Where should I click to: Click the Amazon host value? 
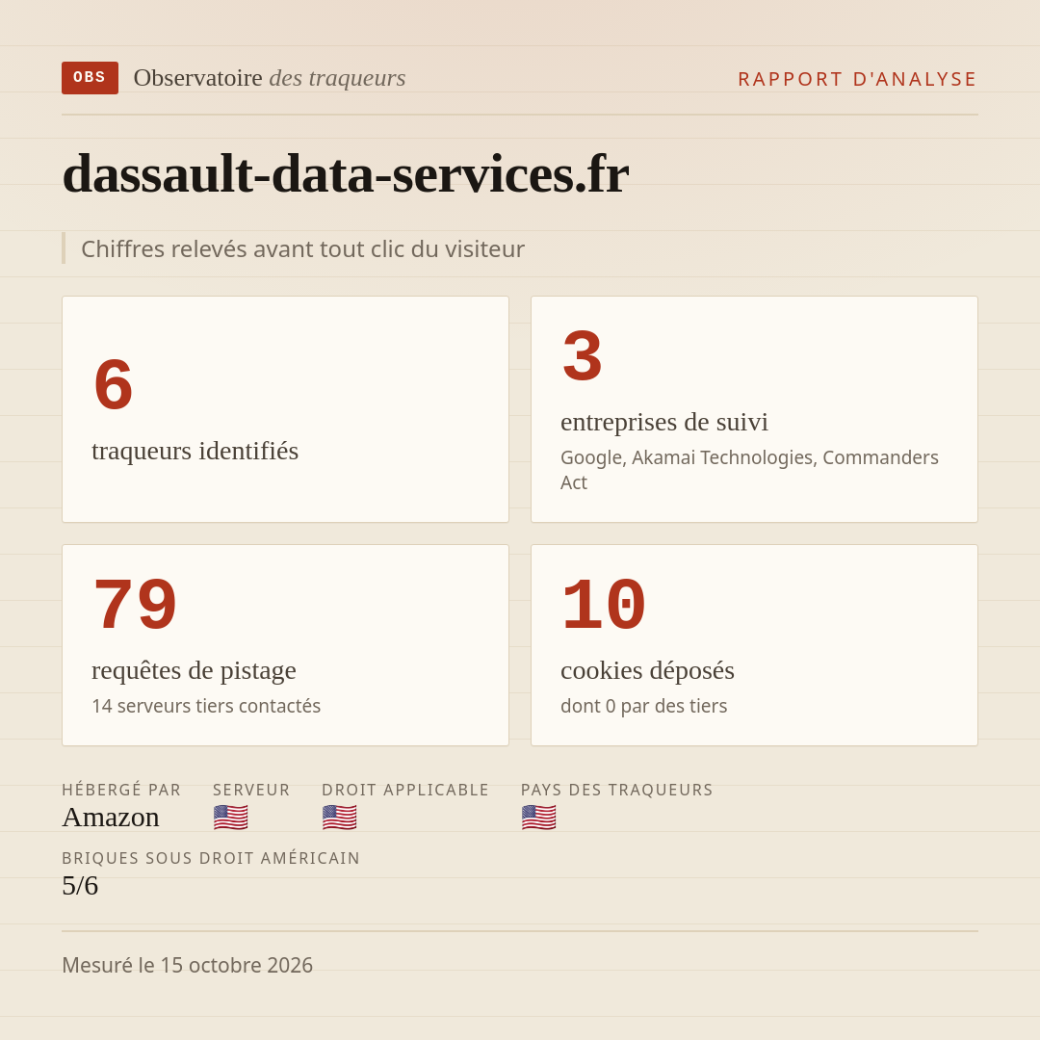(110, 818)
